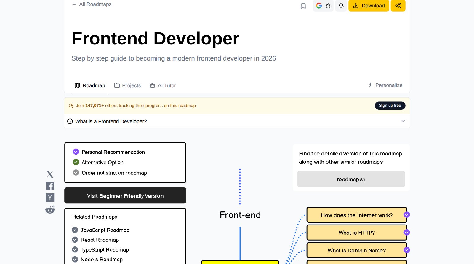Open the roadmap.sh link button
The height and width of the screenshot is (264, 474).
(x=351, y=179)
